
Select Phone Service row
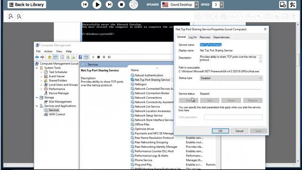(x=143, y=160)
